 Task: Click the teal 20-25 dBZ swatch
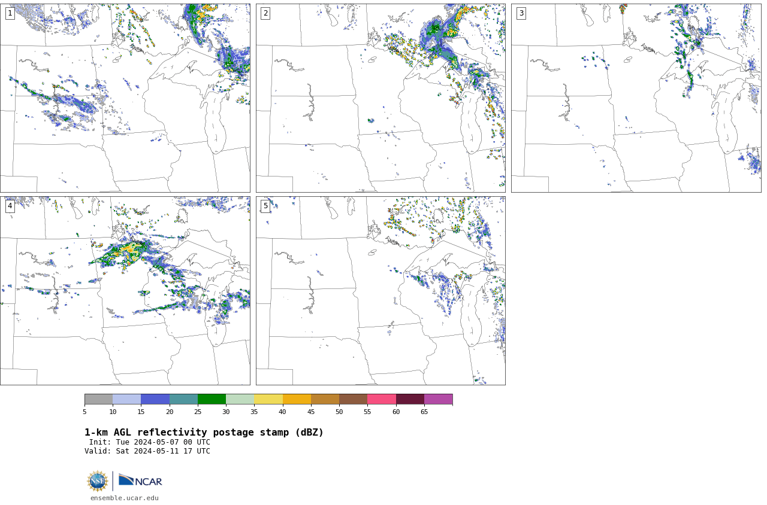pos(183,399)
